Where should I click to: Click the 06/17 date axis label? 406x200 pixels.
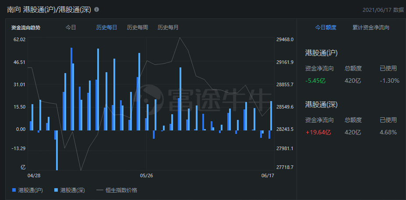coord(268,175)
